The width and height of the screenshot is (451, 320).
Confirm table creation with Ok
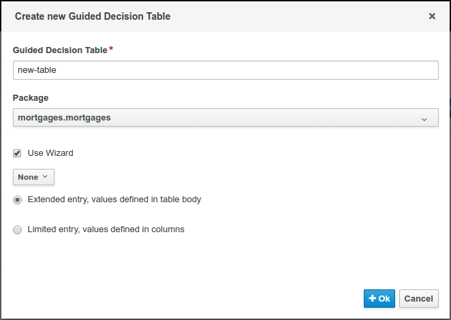(x=379, y=298)
